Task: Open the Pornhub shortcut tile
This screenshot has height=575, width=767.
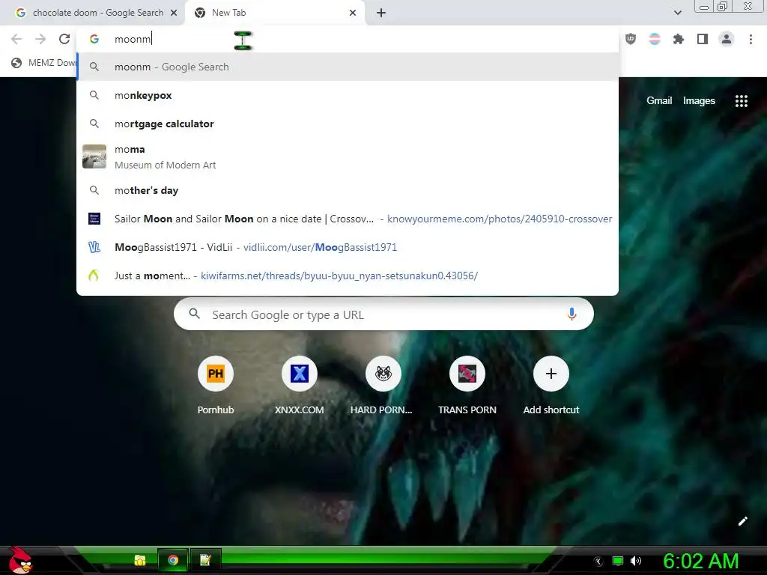Action: pyautogui.click(x=215, y=386)
